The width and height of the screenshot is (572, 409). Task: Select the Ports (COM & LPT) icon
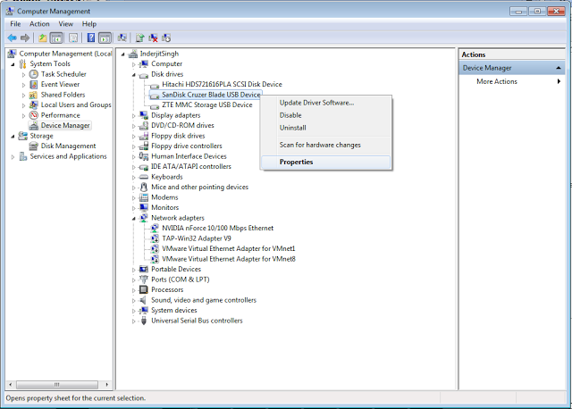[144, 280]
